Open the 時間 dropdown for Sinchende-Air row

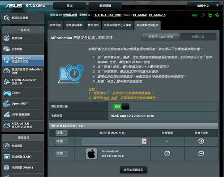point(61,154)
